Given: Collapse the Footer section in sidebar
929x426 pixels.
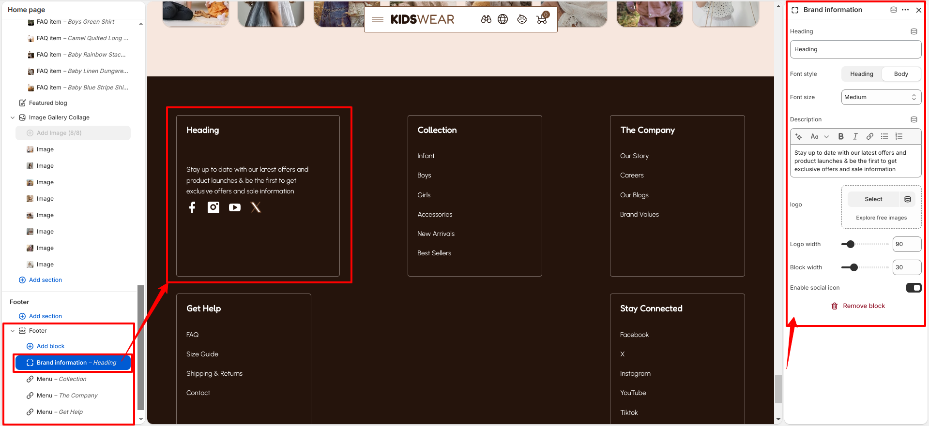Looking at the screenshot, I should tap(13, 331).
